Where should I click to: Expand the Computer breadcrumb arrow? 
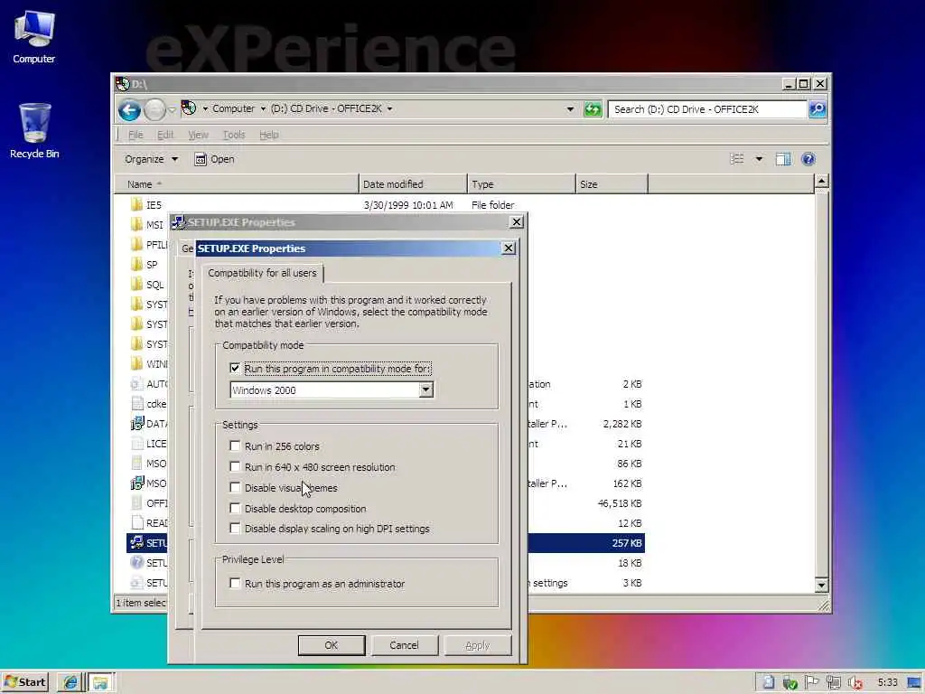[263, 108]
